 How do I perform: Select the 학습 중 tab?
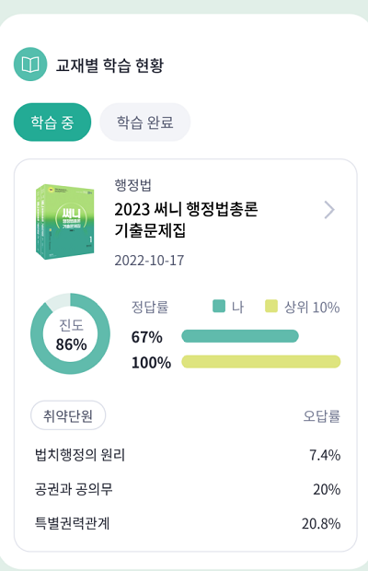tap(52, 122)
